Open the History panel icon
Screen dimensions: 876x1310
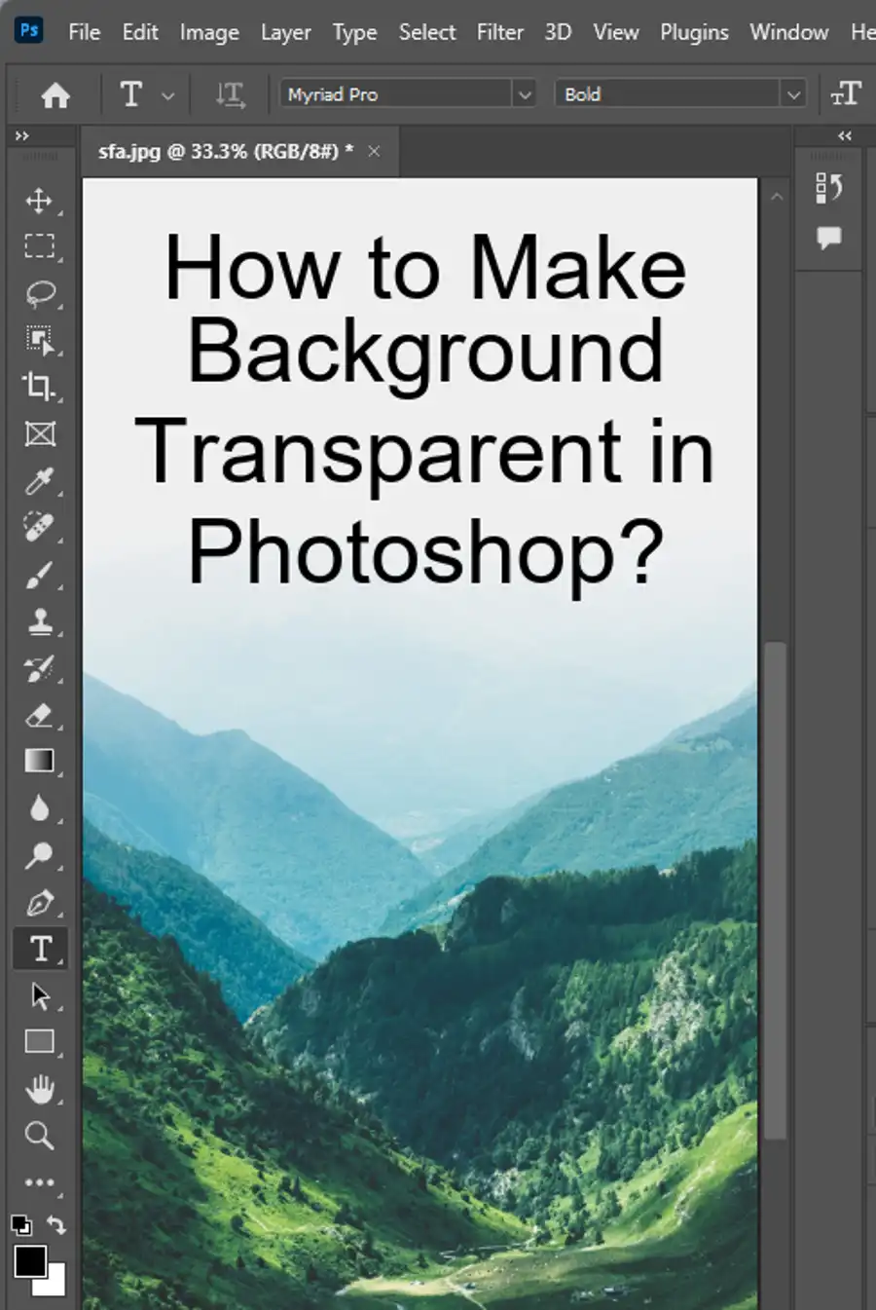click(828, 187)
